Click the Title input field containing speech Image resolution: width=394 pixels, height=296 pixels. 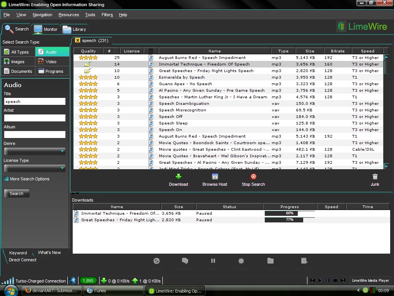tap(35, 101)
